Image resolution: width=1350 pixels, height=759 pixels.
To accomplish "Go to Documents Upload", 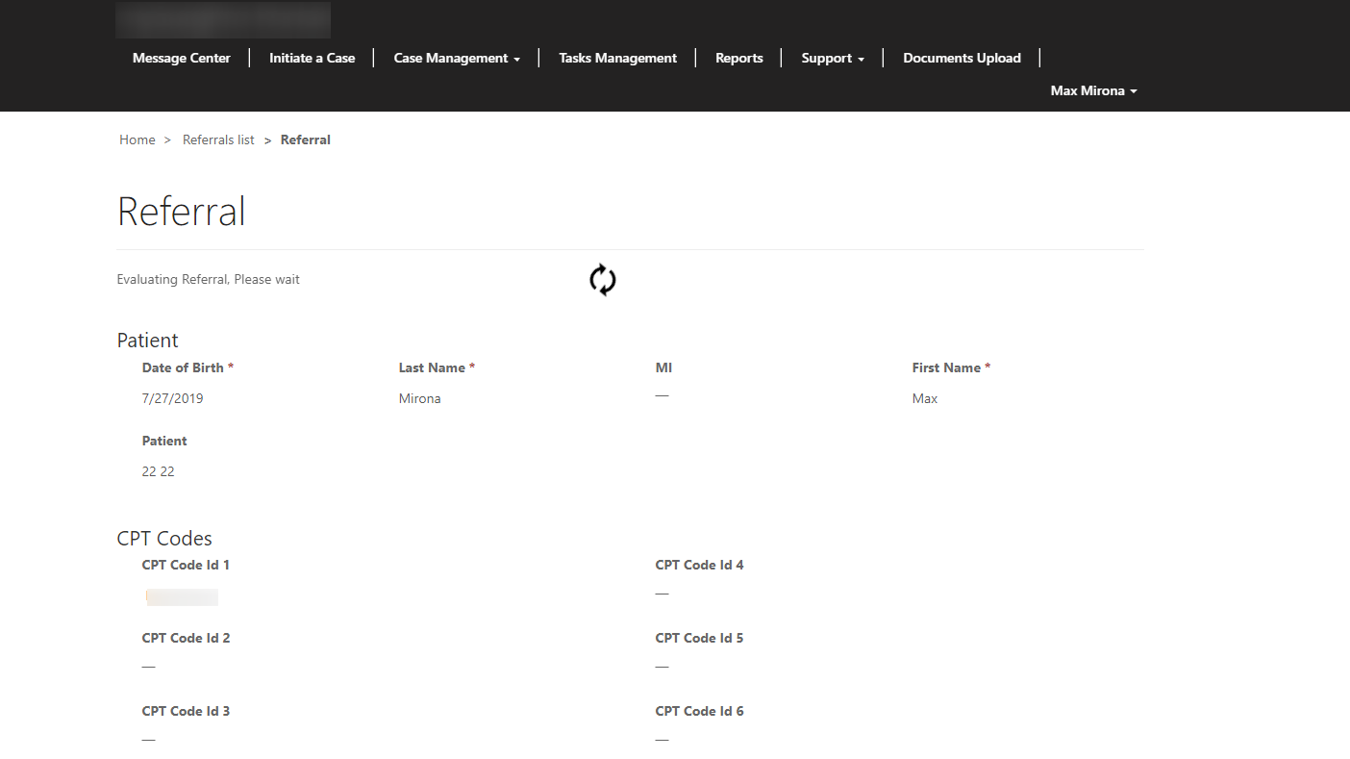I will pos(962,58).
